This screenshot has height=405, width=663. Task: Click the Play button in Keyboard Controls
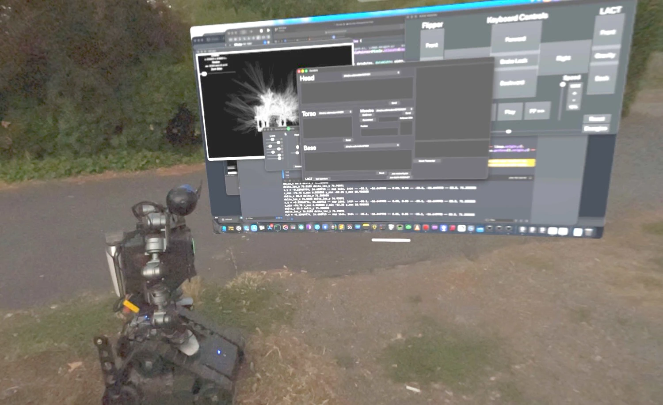point(510,111)
